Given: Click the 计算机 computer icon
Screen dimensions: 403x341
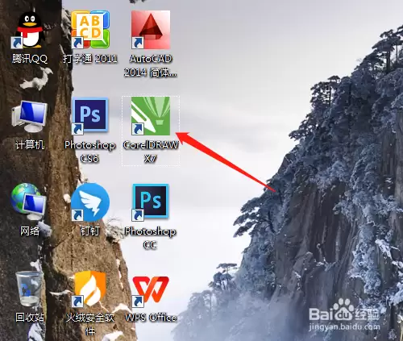Looking at the screenshot, I should point(30,116).
